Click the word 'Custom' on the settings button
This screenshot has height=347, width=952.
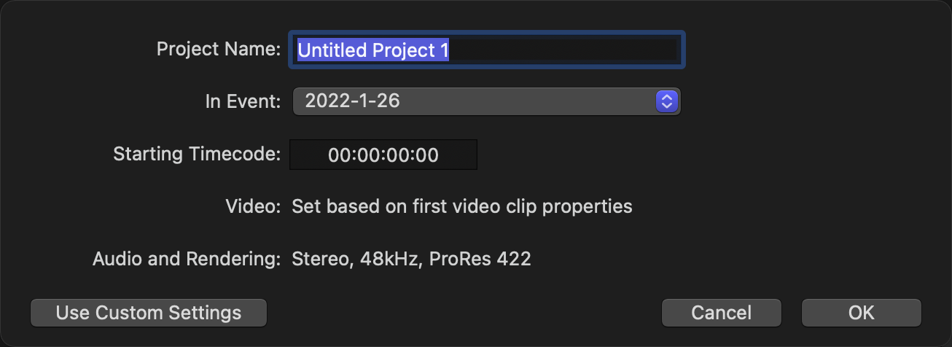click(x=130, y=313)
